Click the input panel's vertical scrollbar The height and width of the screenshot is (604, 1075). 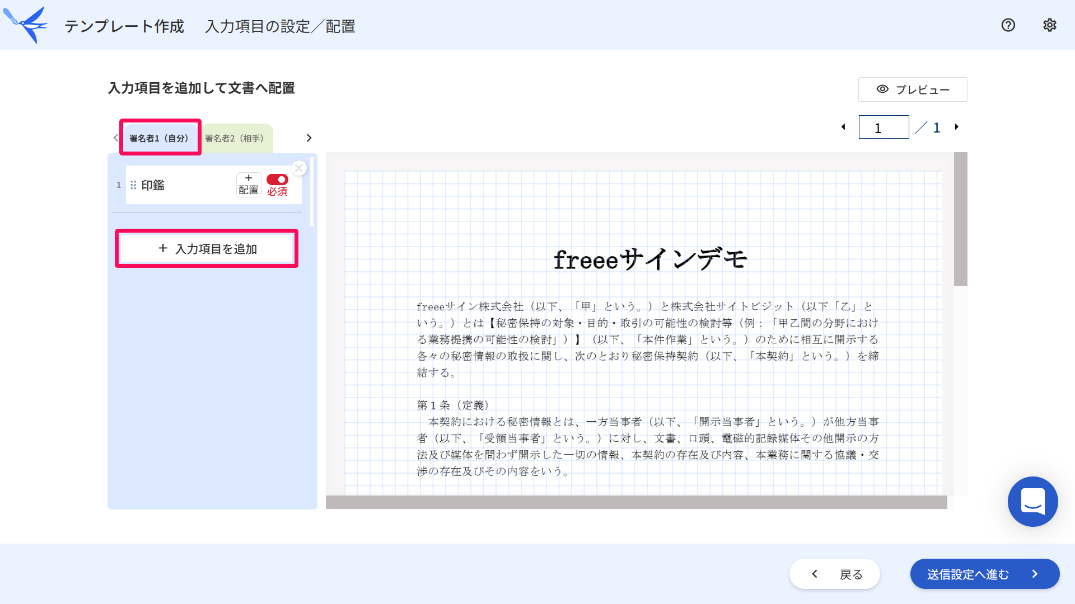pyautogui.click(x=312, y=192)
